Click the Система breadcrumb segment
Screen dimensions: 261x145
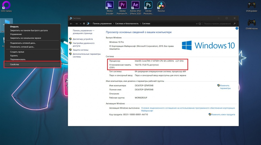(x=146, y=24)
